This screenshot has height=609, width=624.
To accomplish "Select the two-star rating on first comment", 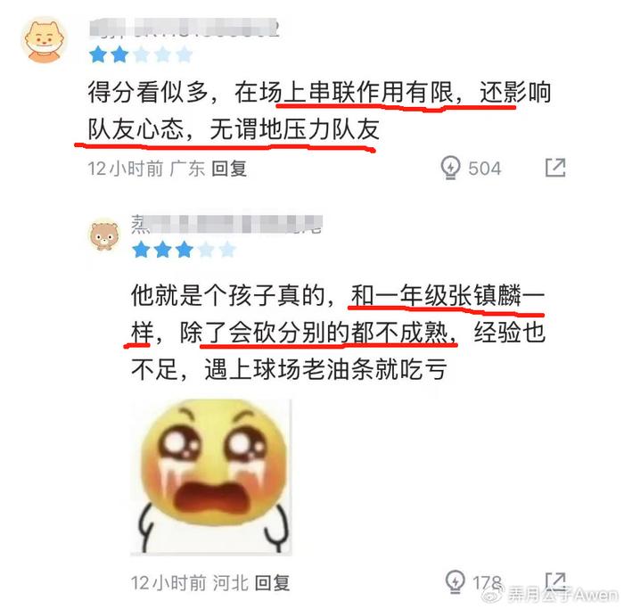I will coord(141,55).
